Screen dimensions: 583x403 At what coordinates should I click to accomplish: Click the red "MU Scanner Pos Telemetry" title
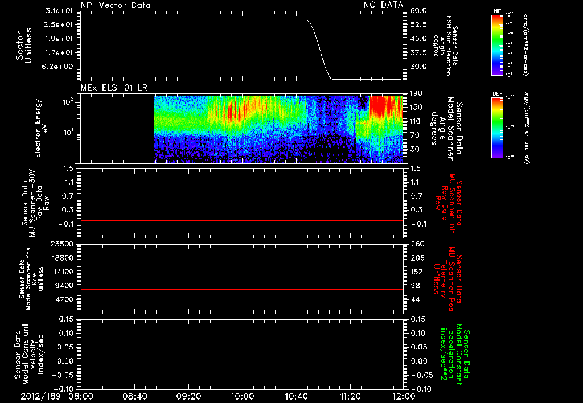[447, 279]
